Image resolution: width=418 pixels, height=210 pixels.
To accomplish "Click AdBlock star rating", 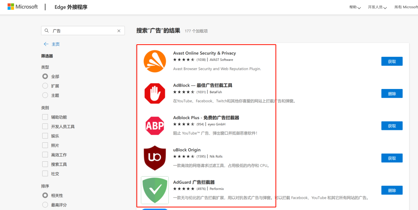I will (184, 92).
